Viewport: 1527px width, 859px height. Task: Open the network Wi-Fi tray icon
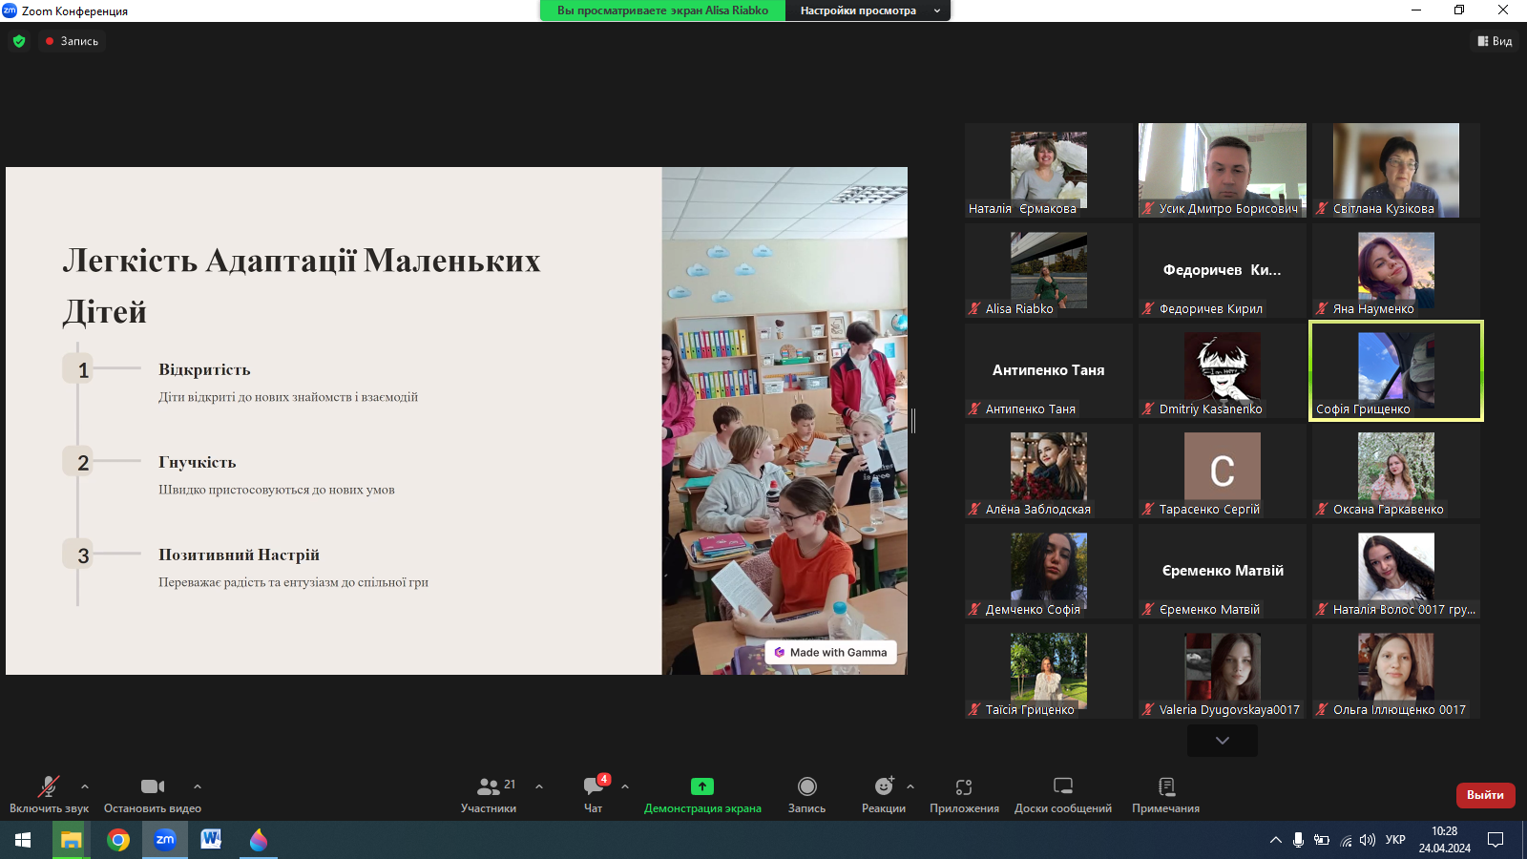point(1346,840)
